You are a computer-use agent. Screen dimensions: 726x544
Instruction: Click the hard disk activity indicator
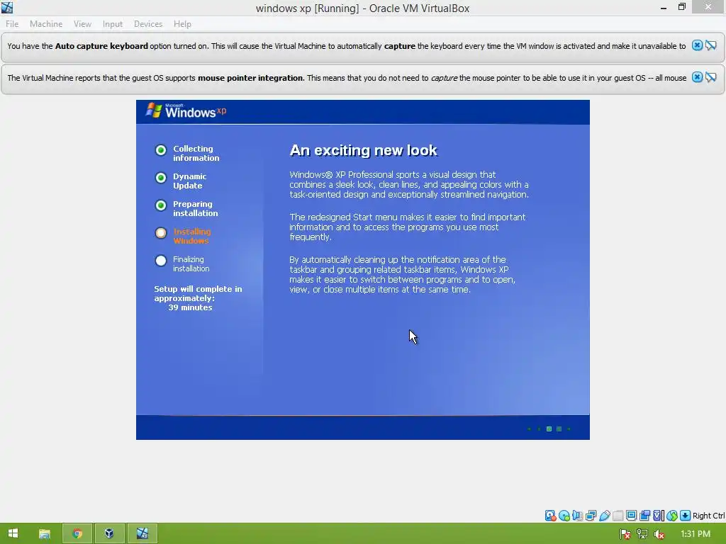(x=550, y=516)
